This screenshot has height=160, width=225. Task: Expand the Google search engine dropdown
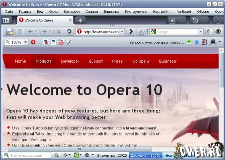click(200, 32)
